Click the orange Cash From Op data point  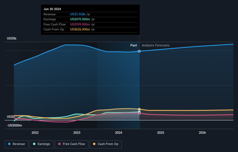pos(139,109)
